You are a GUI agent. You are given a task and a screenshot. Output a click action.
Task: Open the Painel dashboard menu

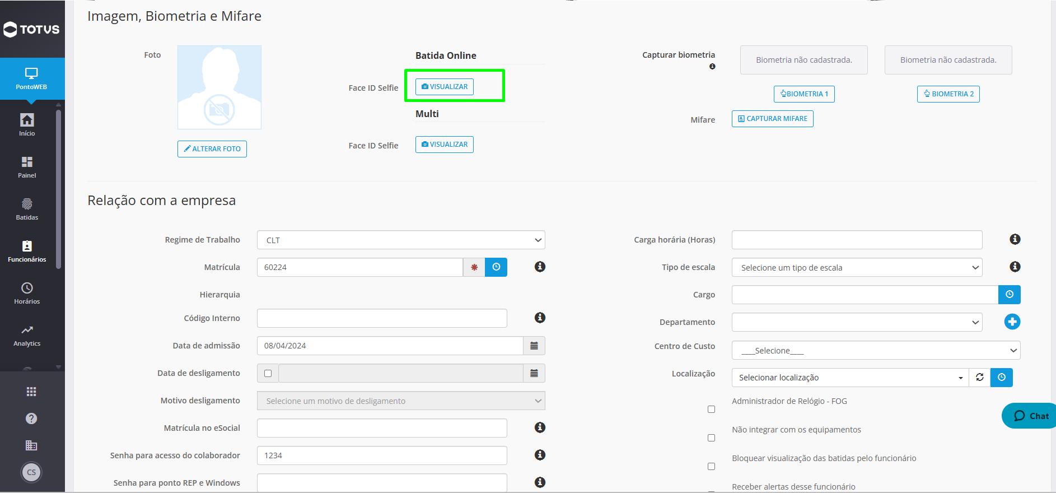pos(27,167)
